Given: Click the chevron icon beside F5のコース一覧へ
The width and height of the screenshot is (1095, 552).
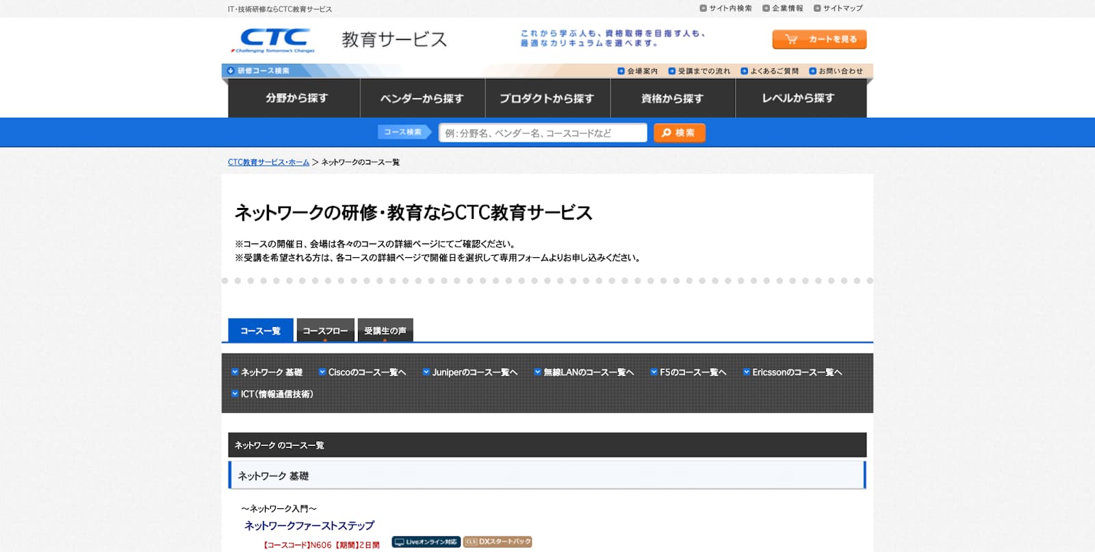Looking at the screenshot, I should [654, 372].
